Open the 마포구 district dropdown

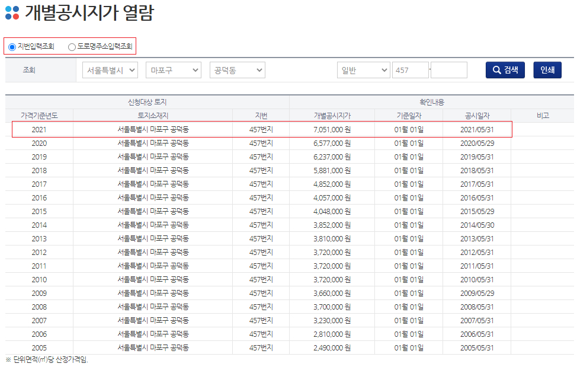pos(174,70)
